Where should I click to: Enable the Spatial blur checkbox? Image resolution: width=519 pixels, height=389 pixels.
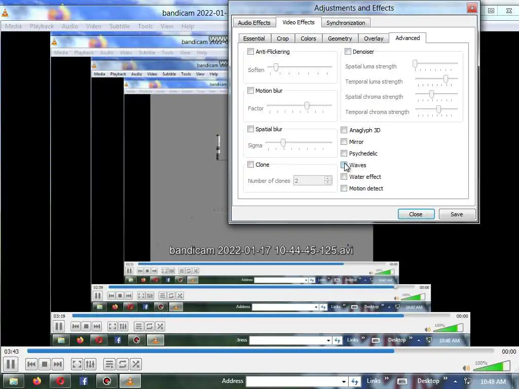tap(250, 129)
